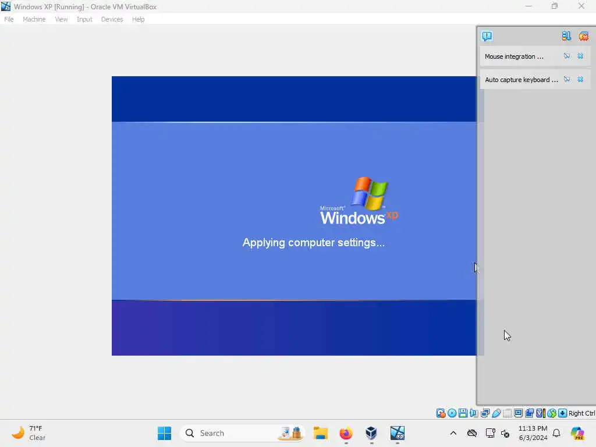
Task: Open the 71°F Clear weather widget
Action: pos(29,433)
